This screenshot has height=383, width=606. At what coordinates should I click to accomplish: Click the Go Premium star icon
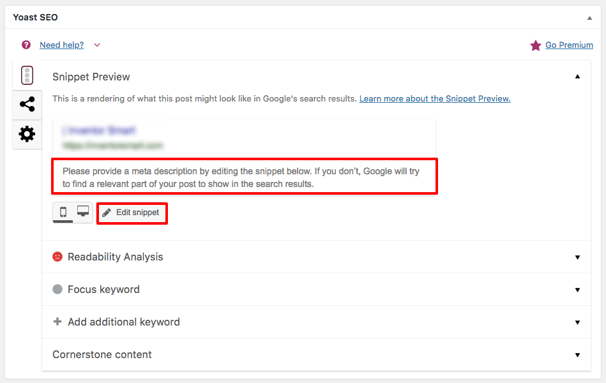point(535,45)
